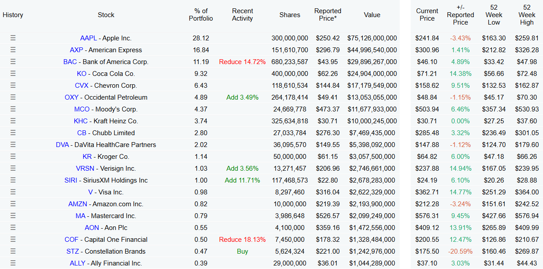The height and width of the screenshot is (269, 543).
Task: Sort by 52 Week High header
Action: [x=527, y=14]
